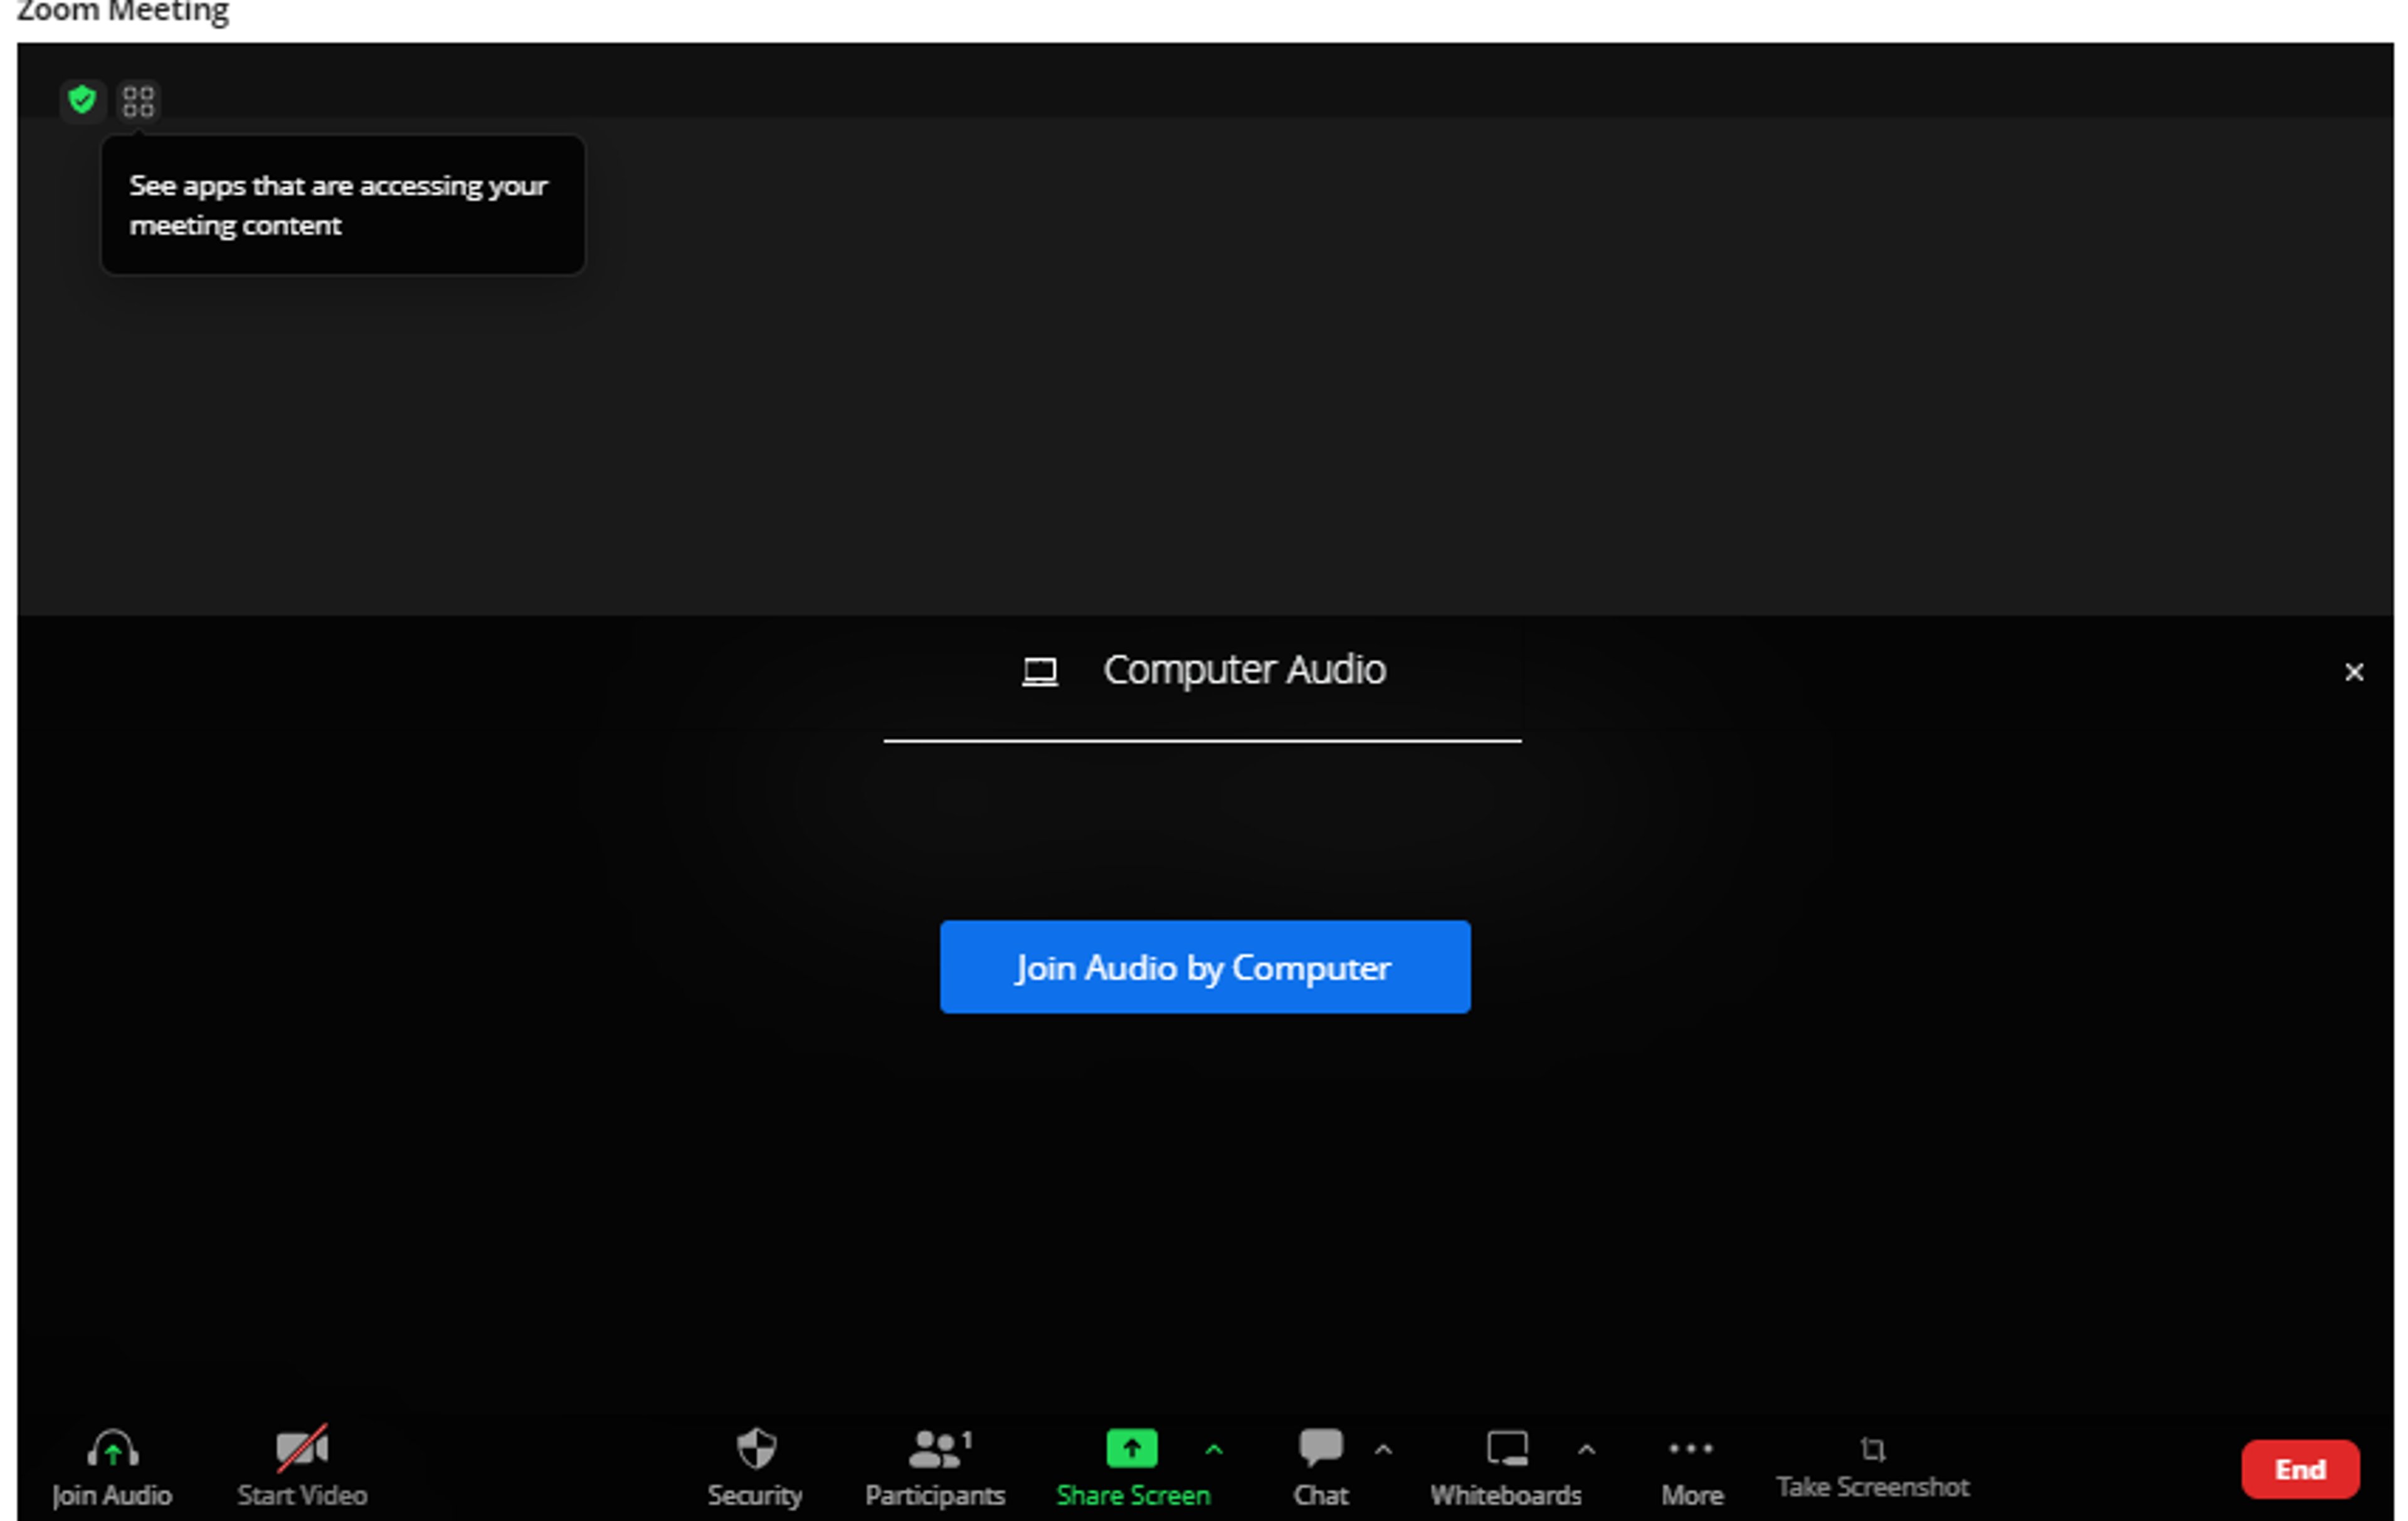This screenshot has height=1521, width=2408.
Task: Open the green encryption shield info
Action: (x=82, y=100)
